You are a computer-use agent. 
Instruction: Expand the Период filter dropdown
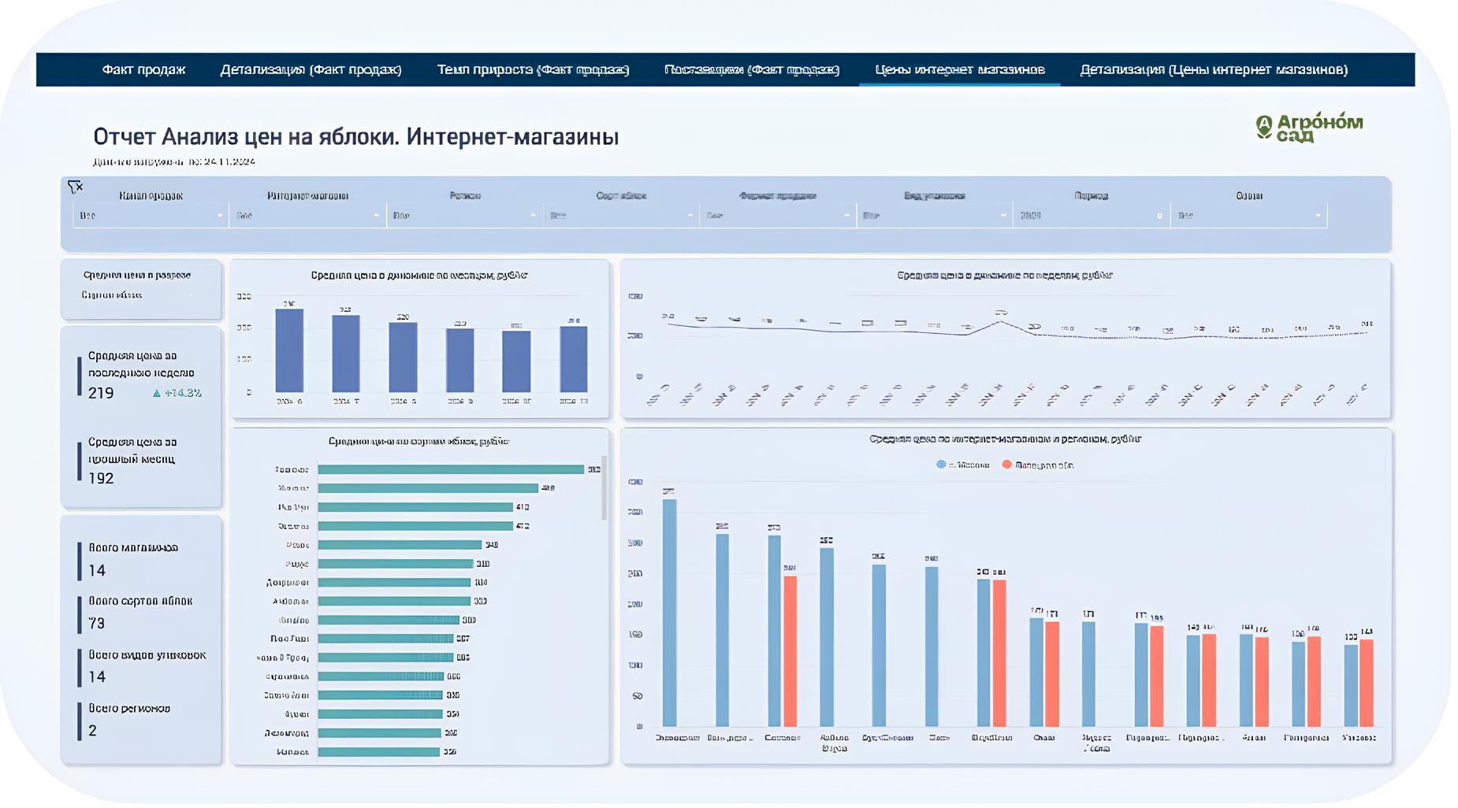pyautogui.click(x=1091, y=215)
